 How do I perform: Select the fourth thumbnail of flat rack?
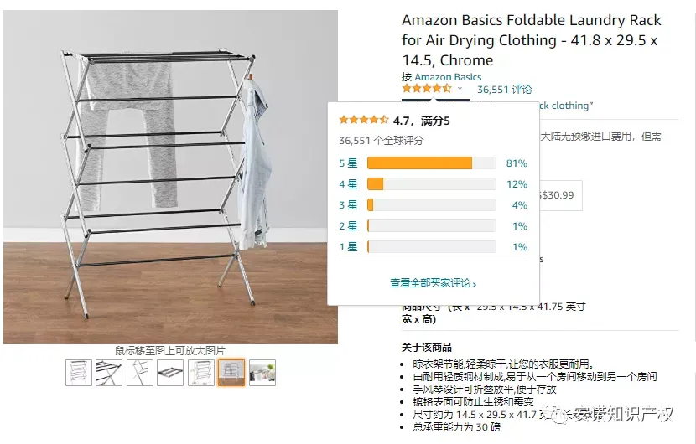pyautogui.click(x=170, y=373)
